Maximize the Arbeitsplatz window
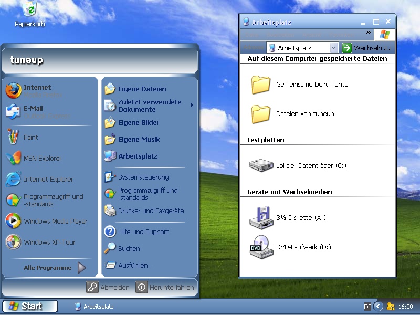Image resolution: width=420 pixels, height=315 pixels. coord(376,22)
